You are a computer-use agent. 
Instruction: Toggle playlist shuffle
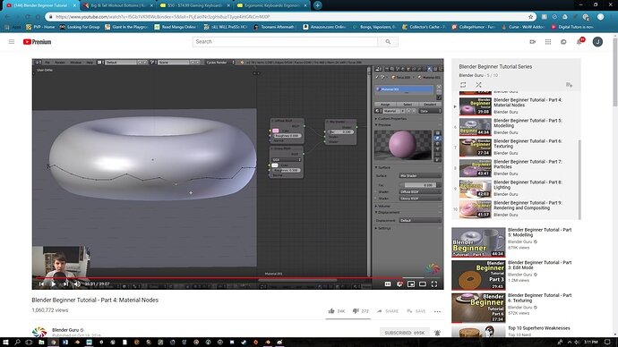pyautogui.click(x=478, y=85)
